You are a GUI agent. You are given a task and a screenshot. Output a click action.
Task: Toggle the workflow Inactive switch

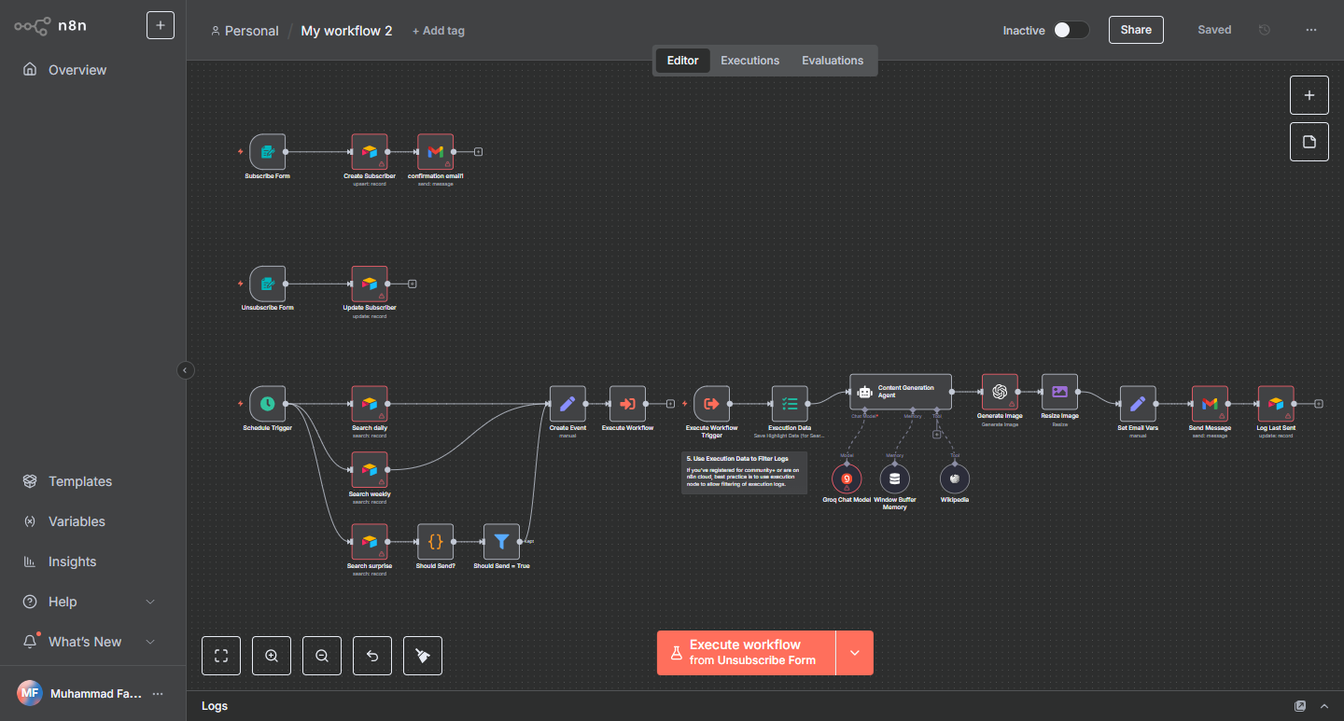1071,30
